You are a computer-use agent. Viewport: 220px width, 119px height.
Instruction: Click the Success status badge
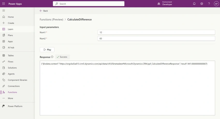pyautogui.click(x=62, y=57)
